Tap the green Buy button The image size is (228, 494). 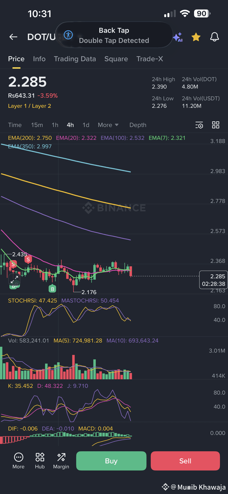(111, 461)
